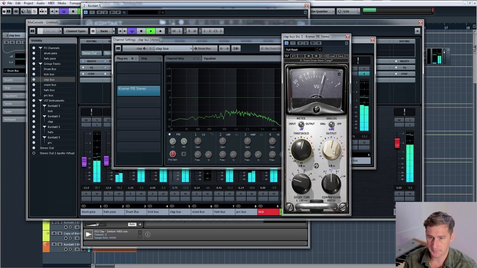Select the red kick channel name label
Image resolution: width=477 pixels, height=268 pixels.
click(x=268, y=212)
